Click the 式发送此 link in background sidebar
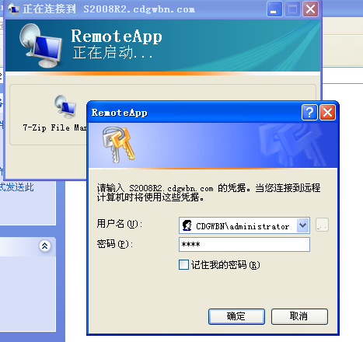 pos(17,187)
